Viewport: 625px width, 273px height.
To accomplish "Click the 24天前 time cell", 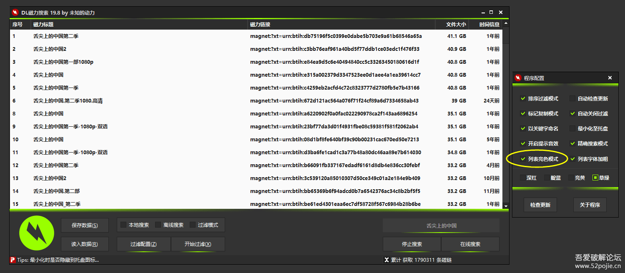I will click(492, 101).
